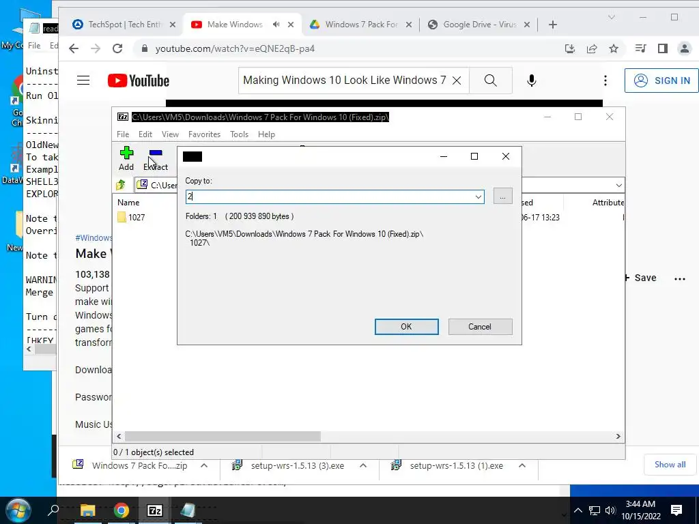The width and height of the screenshot is (699, 524).
Task: Click the Chrome address bar URL
Action: [x=235, y=48]
